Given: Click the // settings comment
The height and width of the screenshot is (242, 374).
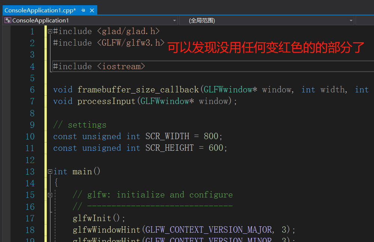Looking at the screenshot, I should click(x=80, y=125).
